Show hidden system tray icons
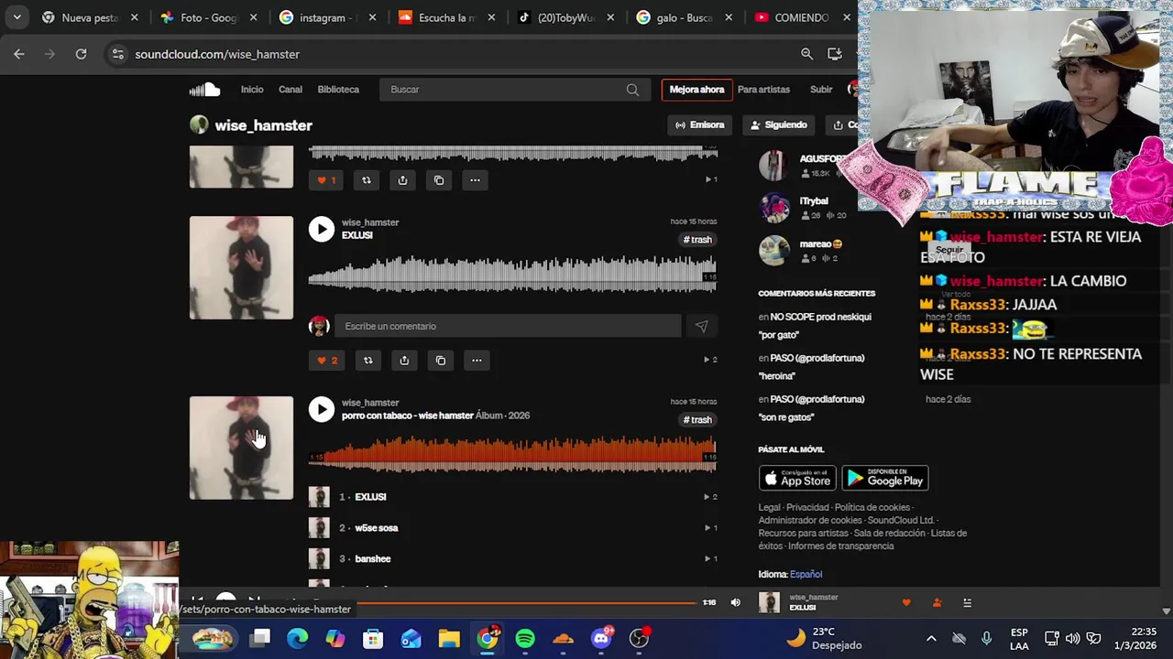Screen dimensions: 1173x659 (931, 638)
